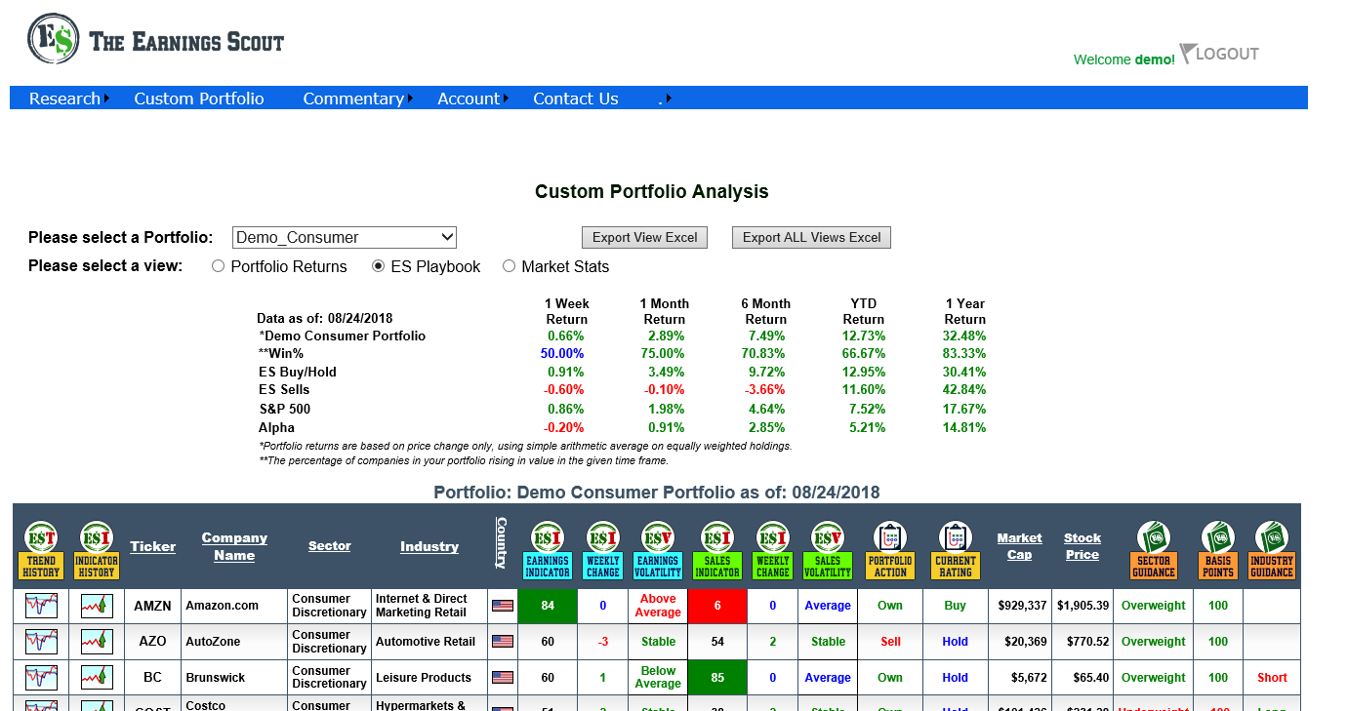1348x711 pixels.
Task: Expand the Commentary menu
Action: click(x=354, y=99)
